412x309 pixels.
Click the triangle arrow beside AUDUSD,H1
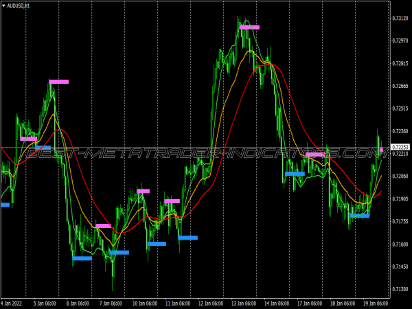click(3, 5)
